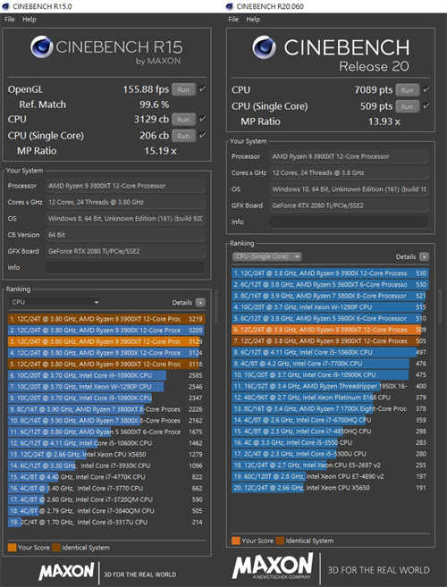This screenshot has width=447, height=587.
Task: Select R20 rank 12 Xeon Platinum 8168 379
Action: 330,398
